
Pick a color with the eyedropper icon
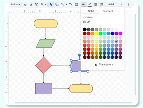(88, 22)
